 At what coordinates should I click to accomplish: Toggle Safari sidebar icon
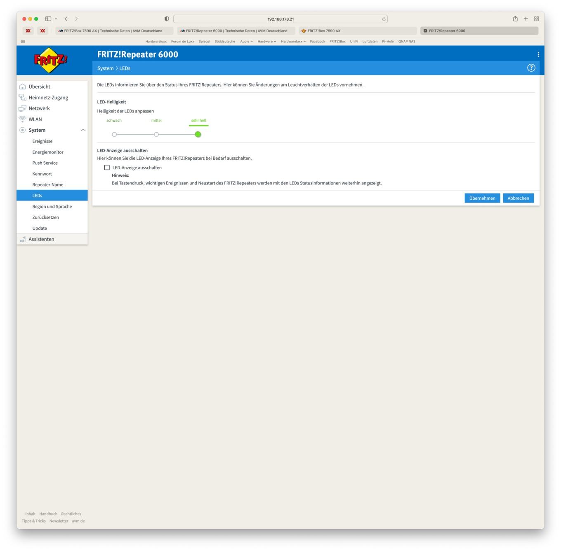48,19
